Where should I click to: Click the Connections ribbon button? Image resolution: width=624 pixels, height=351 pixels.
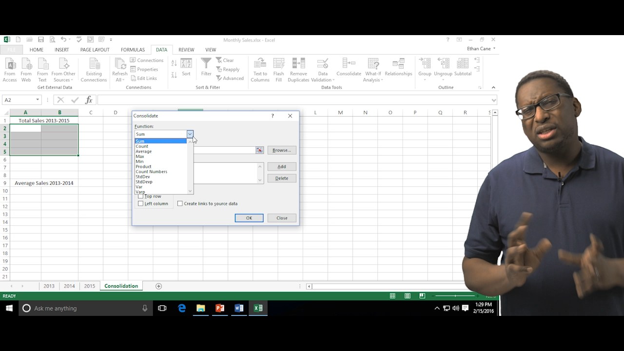point(147,60)
